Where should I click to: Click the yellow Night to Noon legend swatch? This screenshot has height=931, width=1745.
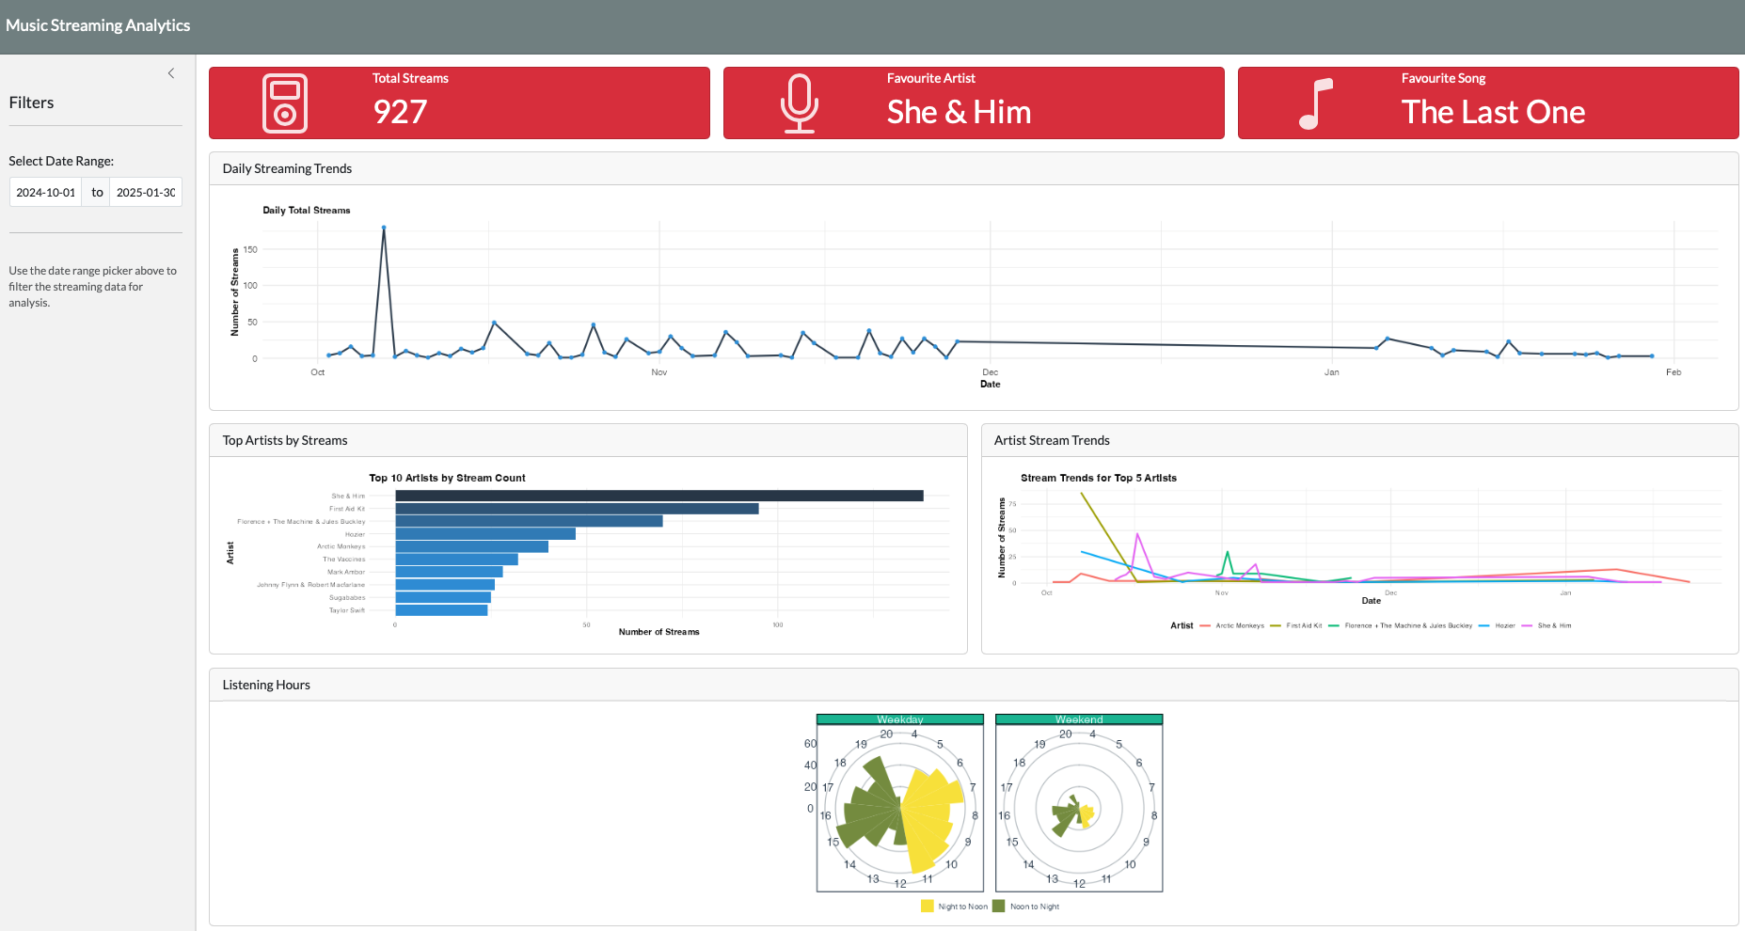pyautogui.click(x=928, y=907)
